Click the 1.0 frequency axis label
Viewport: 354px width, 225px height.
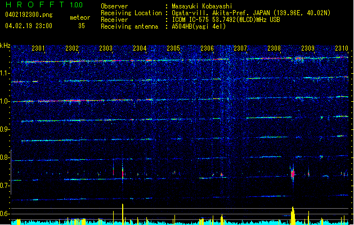click(5, 101)
